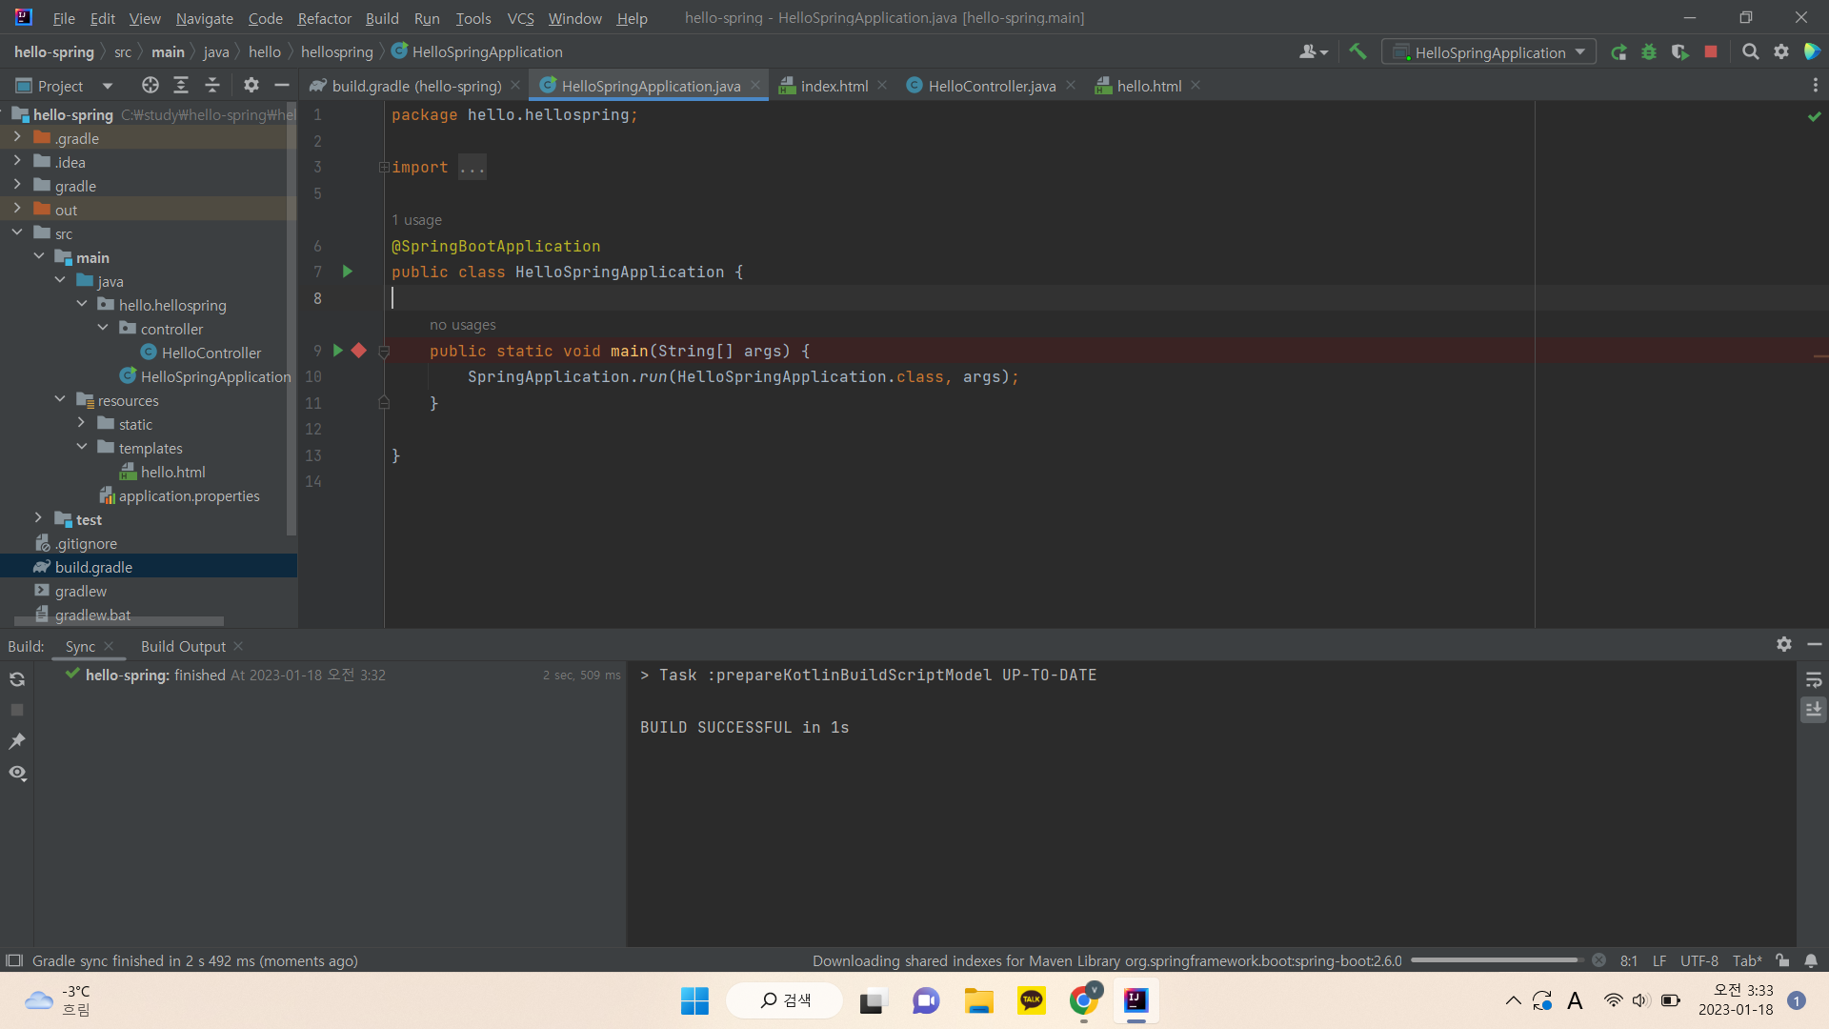
Task: Toggle the eye view filter in Build panel
Action: pyautogui.click(x=17, y=773)
